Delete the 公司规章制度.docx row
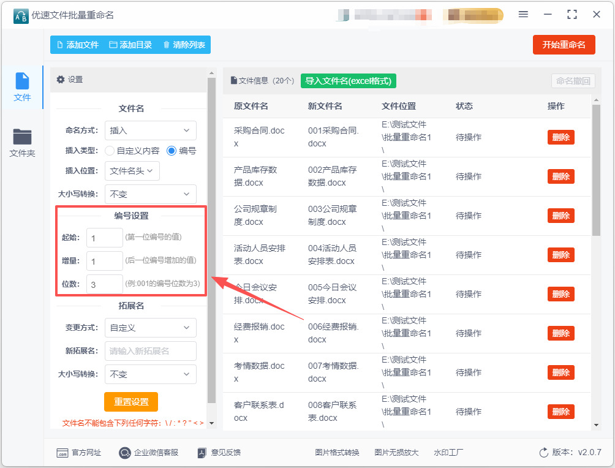Image resolution: width=615 pixels, height=468 pixels. click(561, 216)
